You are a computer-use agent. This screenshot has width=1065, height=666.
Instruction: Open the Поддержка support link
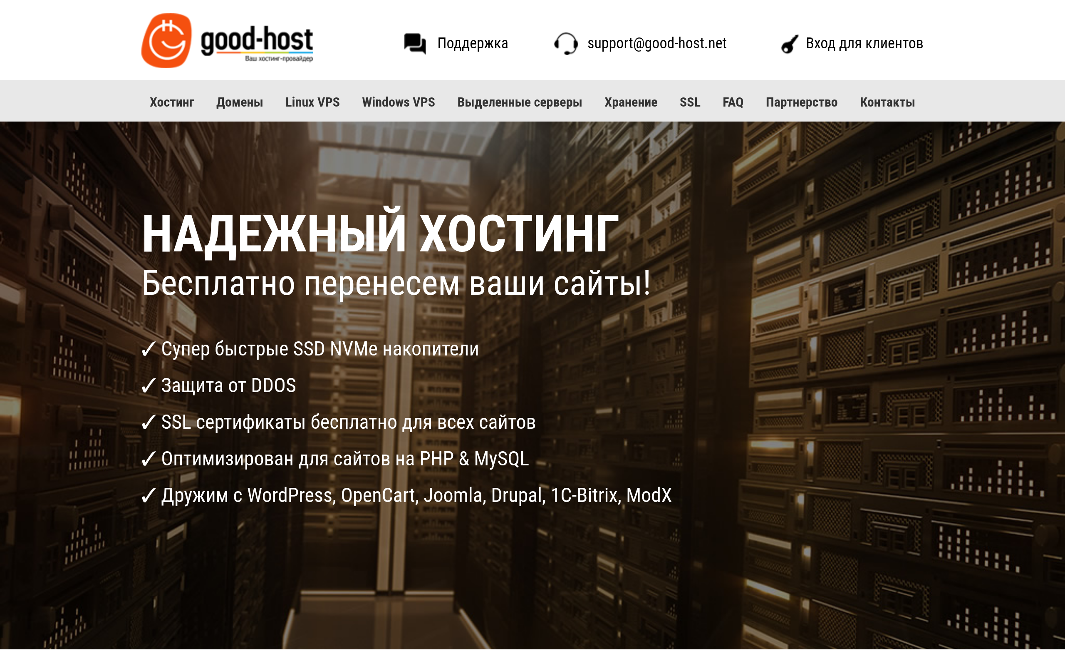tap(472, 43)
